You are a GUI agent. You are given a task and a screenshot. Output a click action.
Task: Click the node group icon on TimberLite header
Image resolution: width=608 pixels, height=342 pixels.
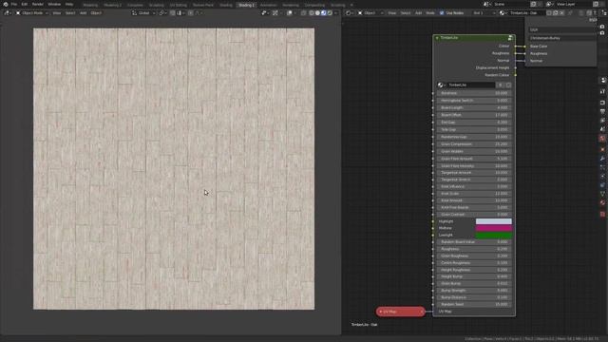(x=510, y=38)
